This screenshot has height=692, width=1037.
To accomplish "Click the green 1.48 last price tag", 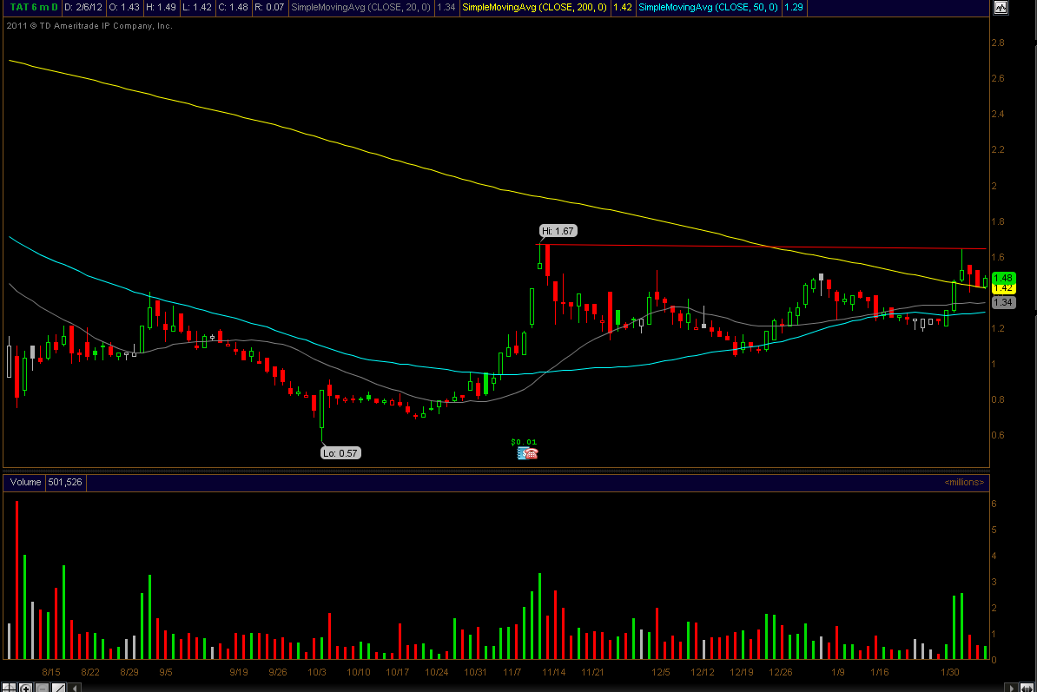I will point(1003,278).
